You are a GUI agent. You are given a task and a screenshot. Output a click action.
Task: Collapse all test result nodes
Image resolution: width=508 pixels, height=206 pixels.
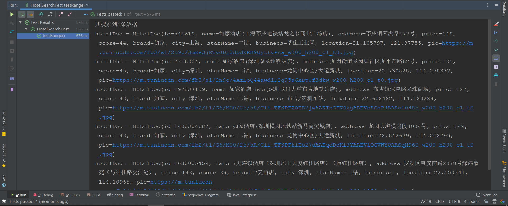point(70,14)
